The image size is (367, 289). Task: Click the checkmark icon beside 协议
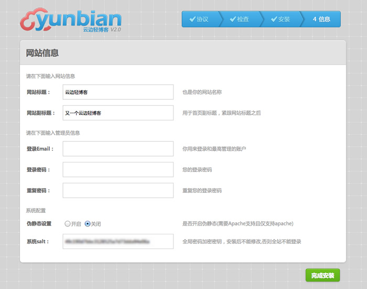(192, 19)
